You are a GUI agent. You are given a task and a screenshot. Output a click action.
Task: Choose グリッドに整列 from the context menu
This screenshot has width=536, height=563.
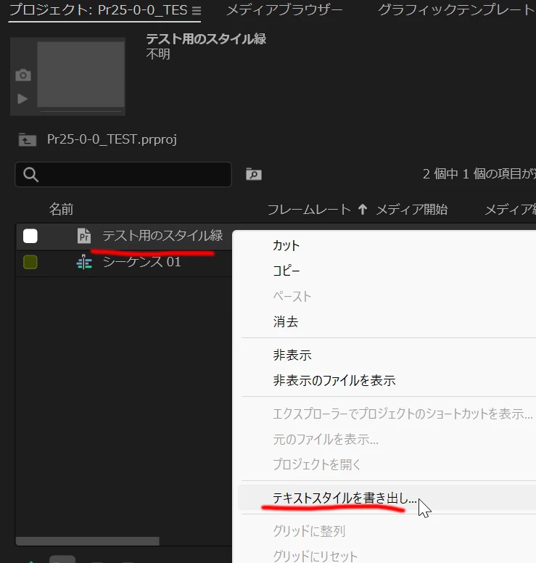(309, 530)
